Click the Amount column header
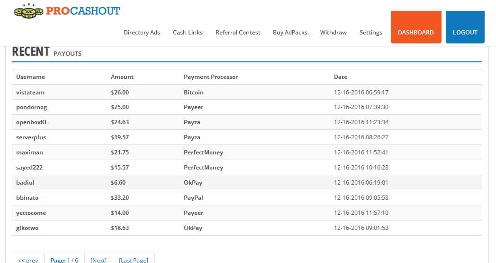The height and width of the screenshot is (263, 496). 122,77
